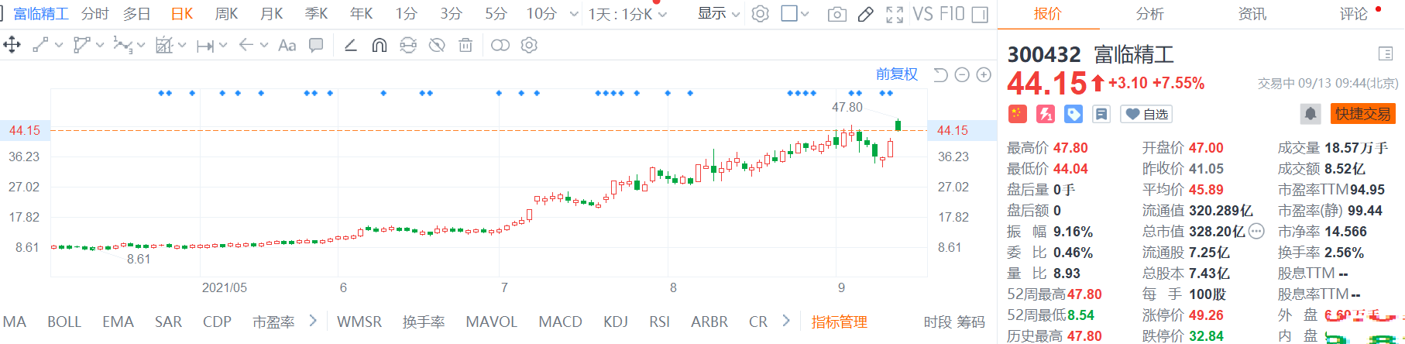Screen dimensions: 1405x344
Task: Toggle the overlapping circles overlay icon
Action: 500,46
